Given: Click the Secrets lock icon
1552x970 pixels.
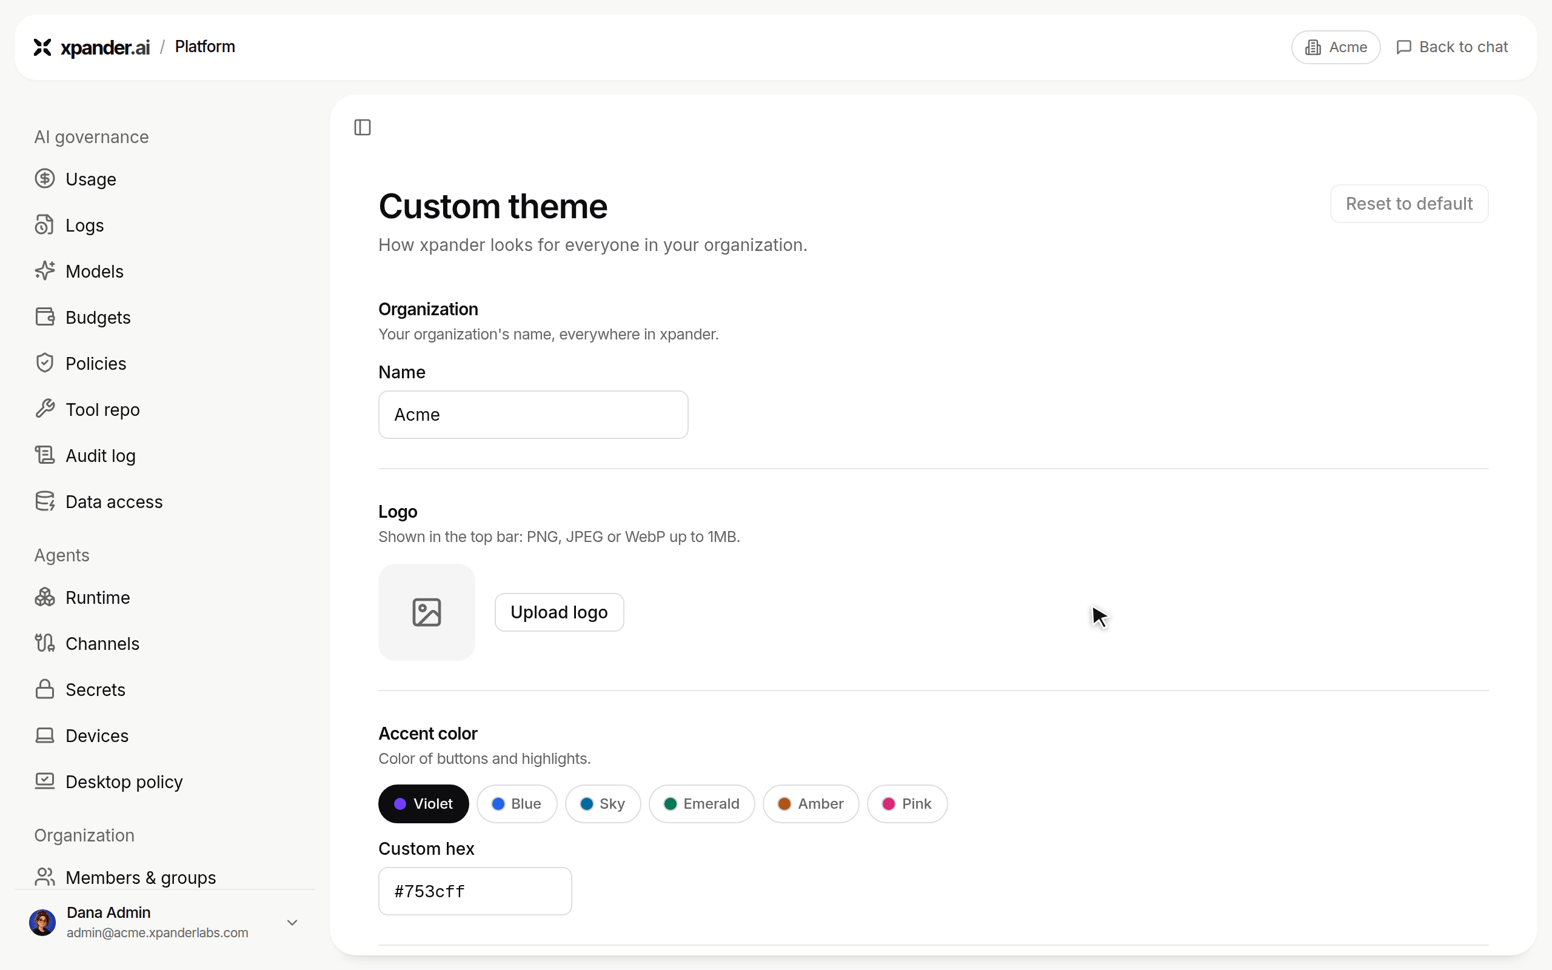Looking at the screenshot, I should (x=45, y=690).
